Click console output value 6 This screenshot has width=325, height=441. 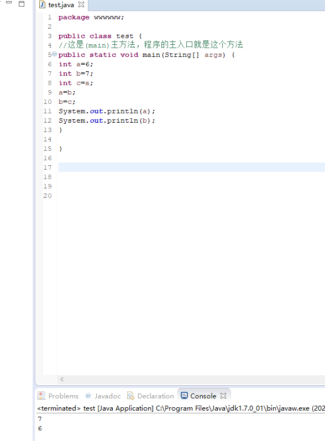coord(40,428)
